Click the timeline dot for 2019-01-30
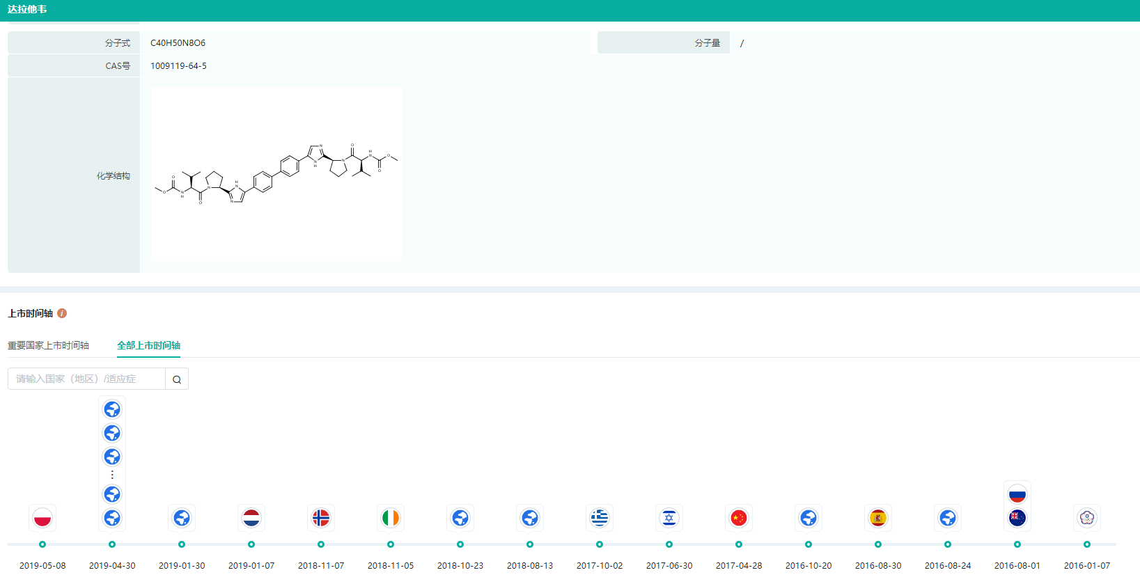This screenshot has width=1140, height=584. tap(182, 544)
